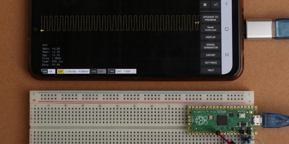Select the yellow trigger level T marker
Screen dimensions: 289x144
tap(197, 23)
